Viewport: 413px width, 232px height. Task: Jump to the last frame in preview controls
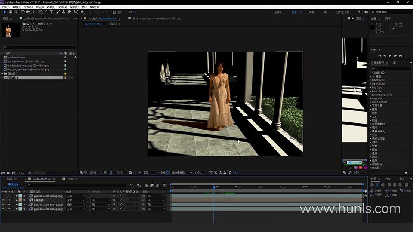coord(401,56)
